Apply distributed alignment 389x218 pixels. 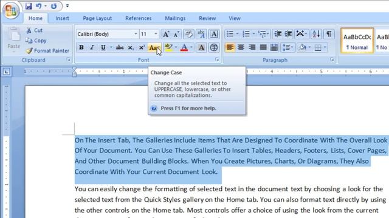point(274,47)
